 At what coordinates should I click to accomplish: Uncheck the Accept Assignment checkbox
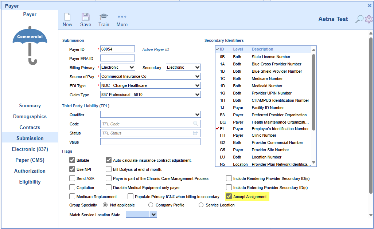(229, 197)
